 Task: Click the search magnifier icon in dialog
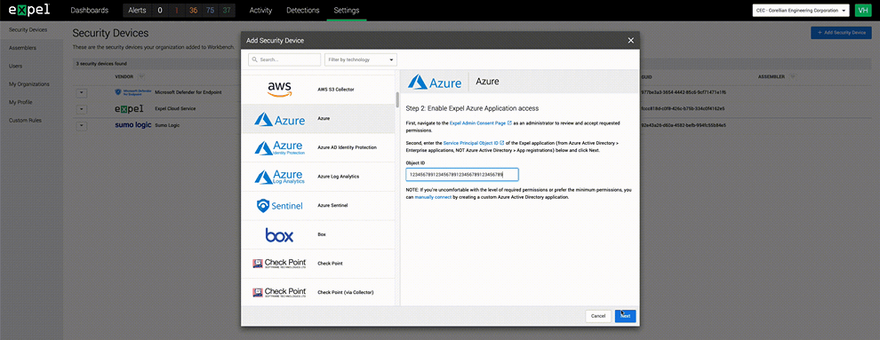pos(255,59)
